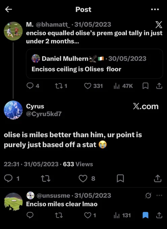
Task: Open Cyrus profile avatar
Action: pyautogui.click(x=13, y=110)
